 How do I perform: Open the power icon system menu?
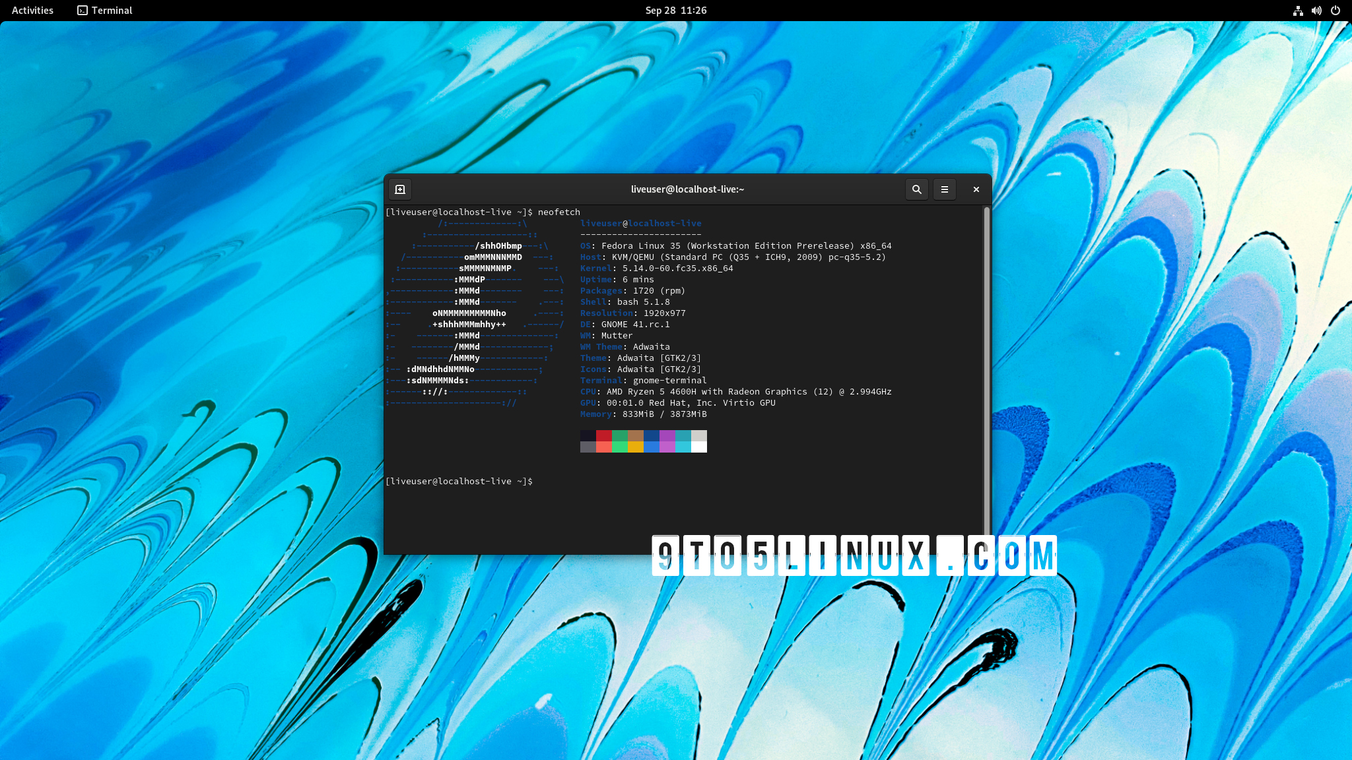pos(1335,11)
